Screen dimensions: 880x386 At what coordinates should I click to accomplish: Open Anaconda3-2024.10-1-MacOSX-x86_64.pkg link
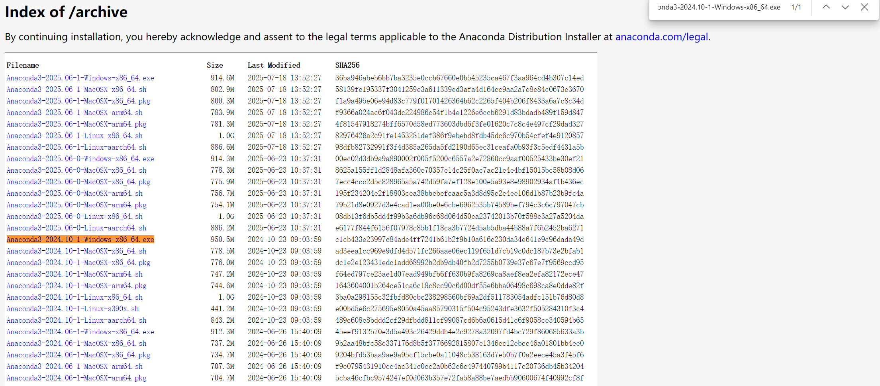point(78,263)
